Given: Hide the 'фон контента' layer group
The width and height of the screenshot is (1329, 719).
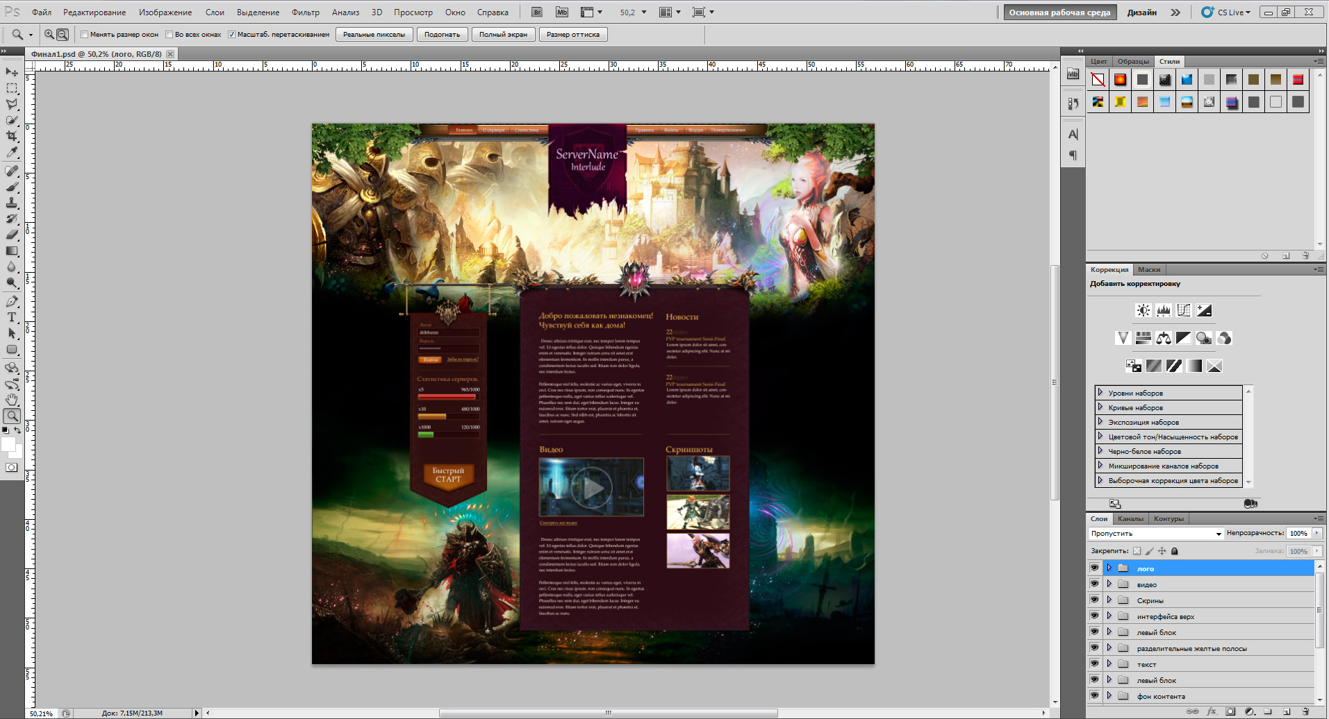Looking at the screenshot, I should (x=1094, y=695).
